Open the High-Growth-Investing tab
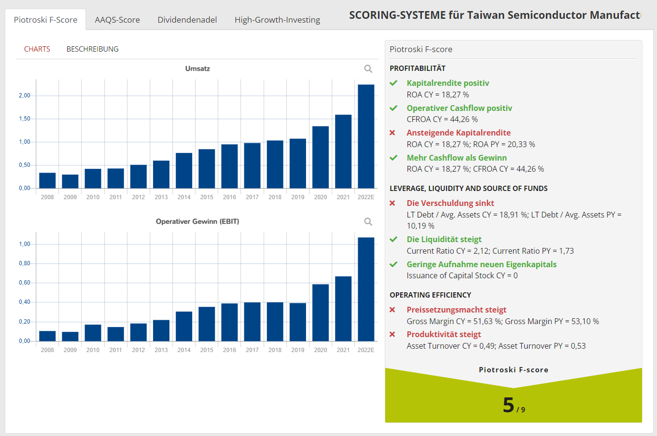 (278, 20)
